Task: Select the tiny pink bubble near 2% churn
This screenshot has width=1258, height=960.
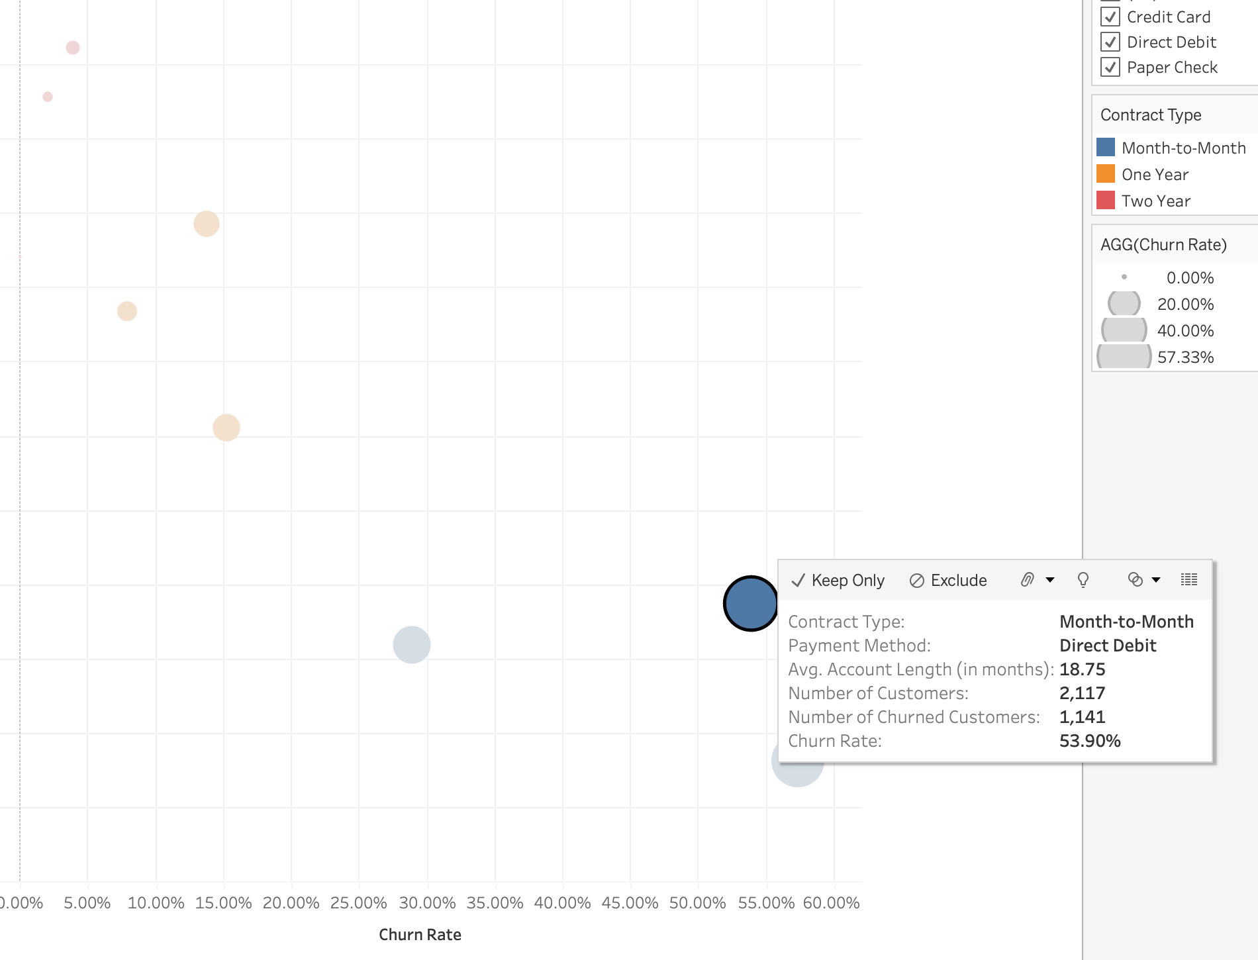Action: point(48,97)
